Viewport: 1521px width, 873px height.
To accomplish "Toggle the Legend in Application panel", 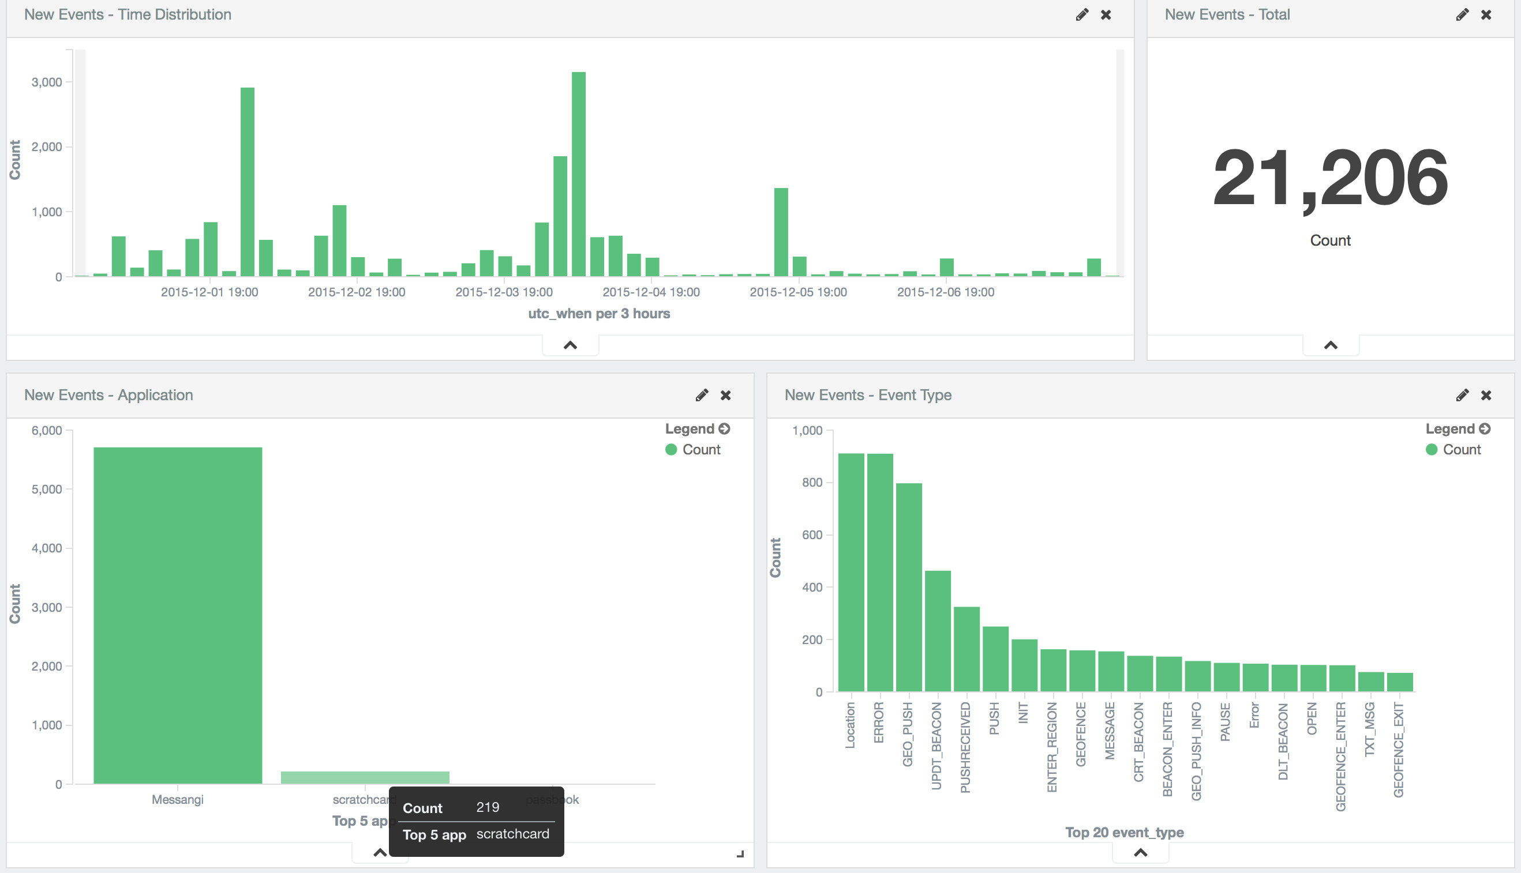I will click(x=724, y=428).
